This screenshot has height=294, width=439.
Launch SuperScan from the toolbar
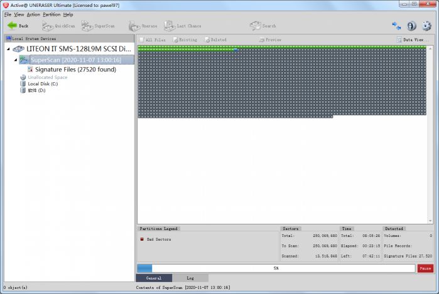(x=98, y=26)
